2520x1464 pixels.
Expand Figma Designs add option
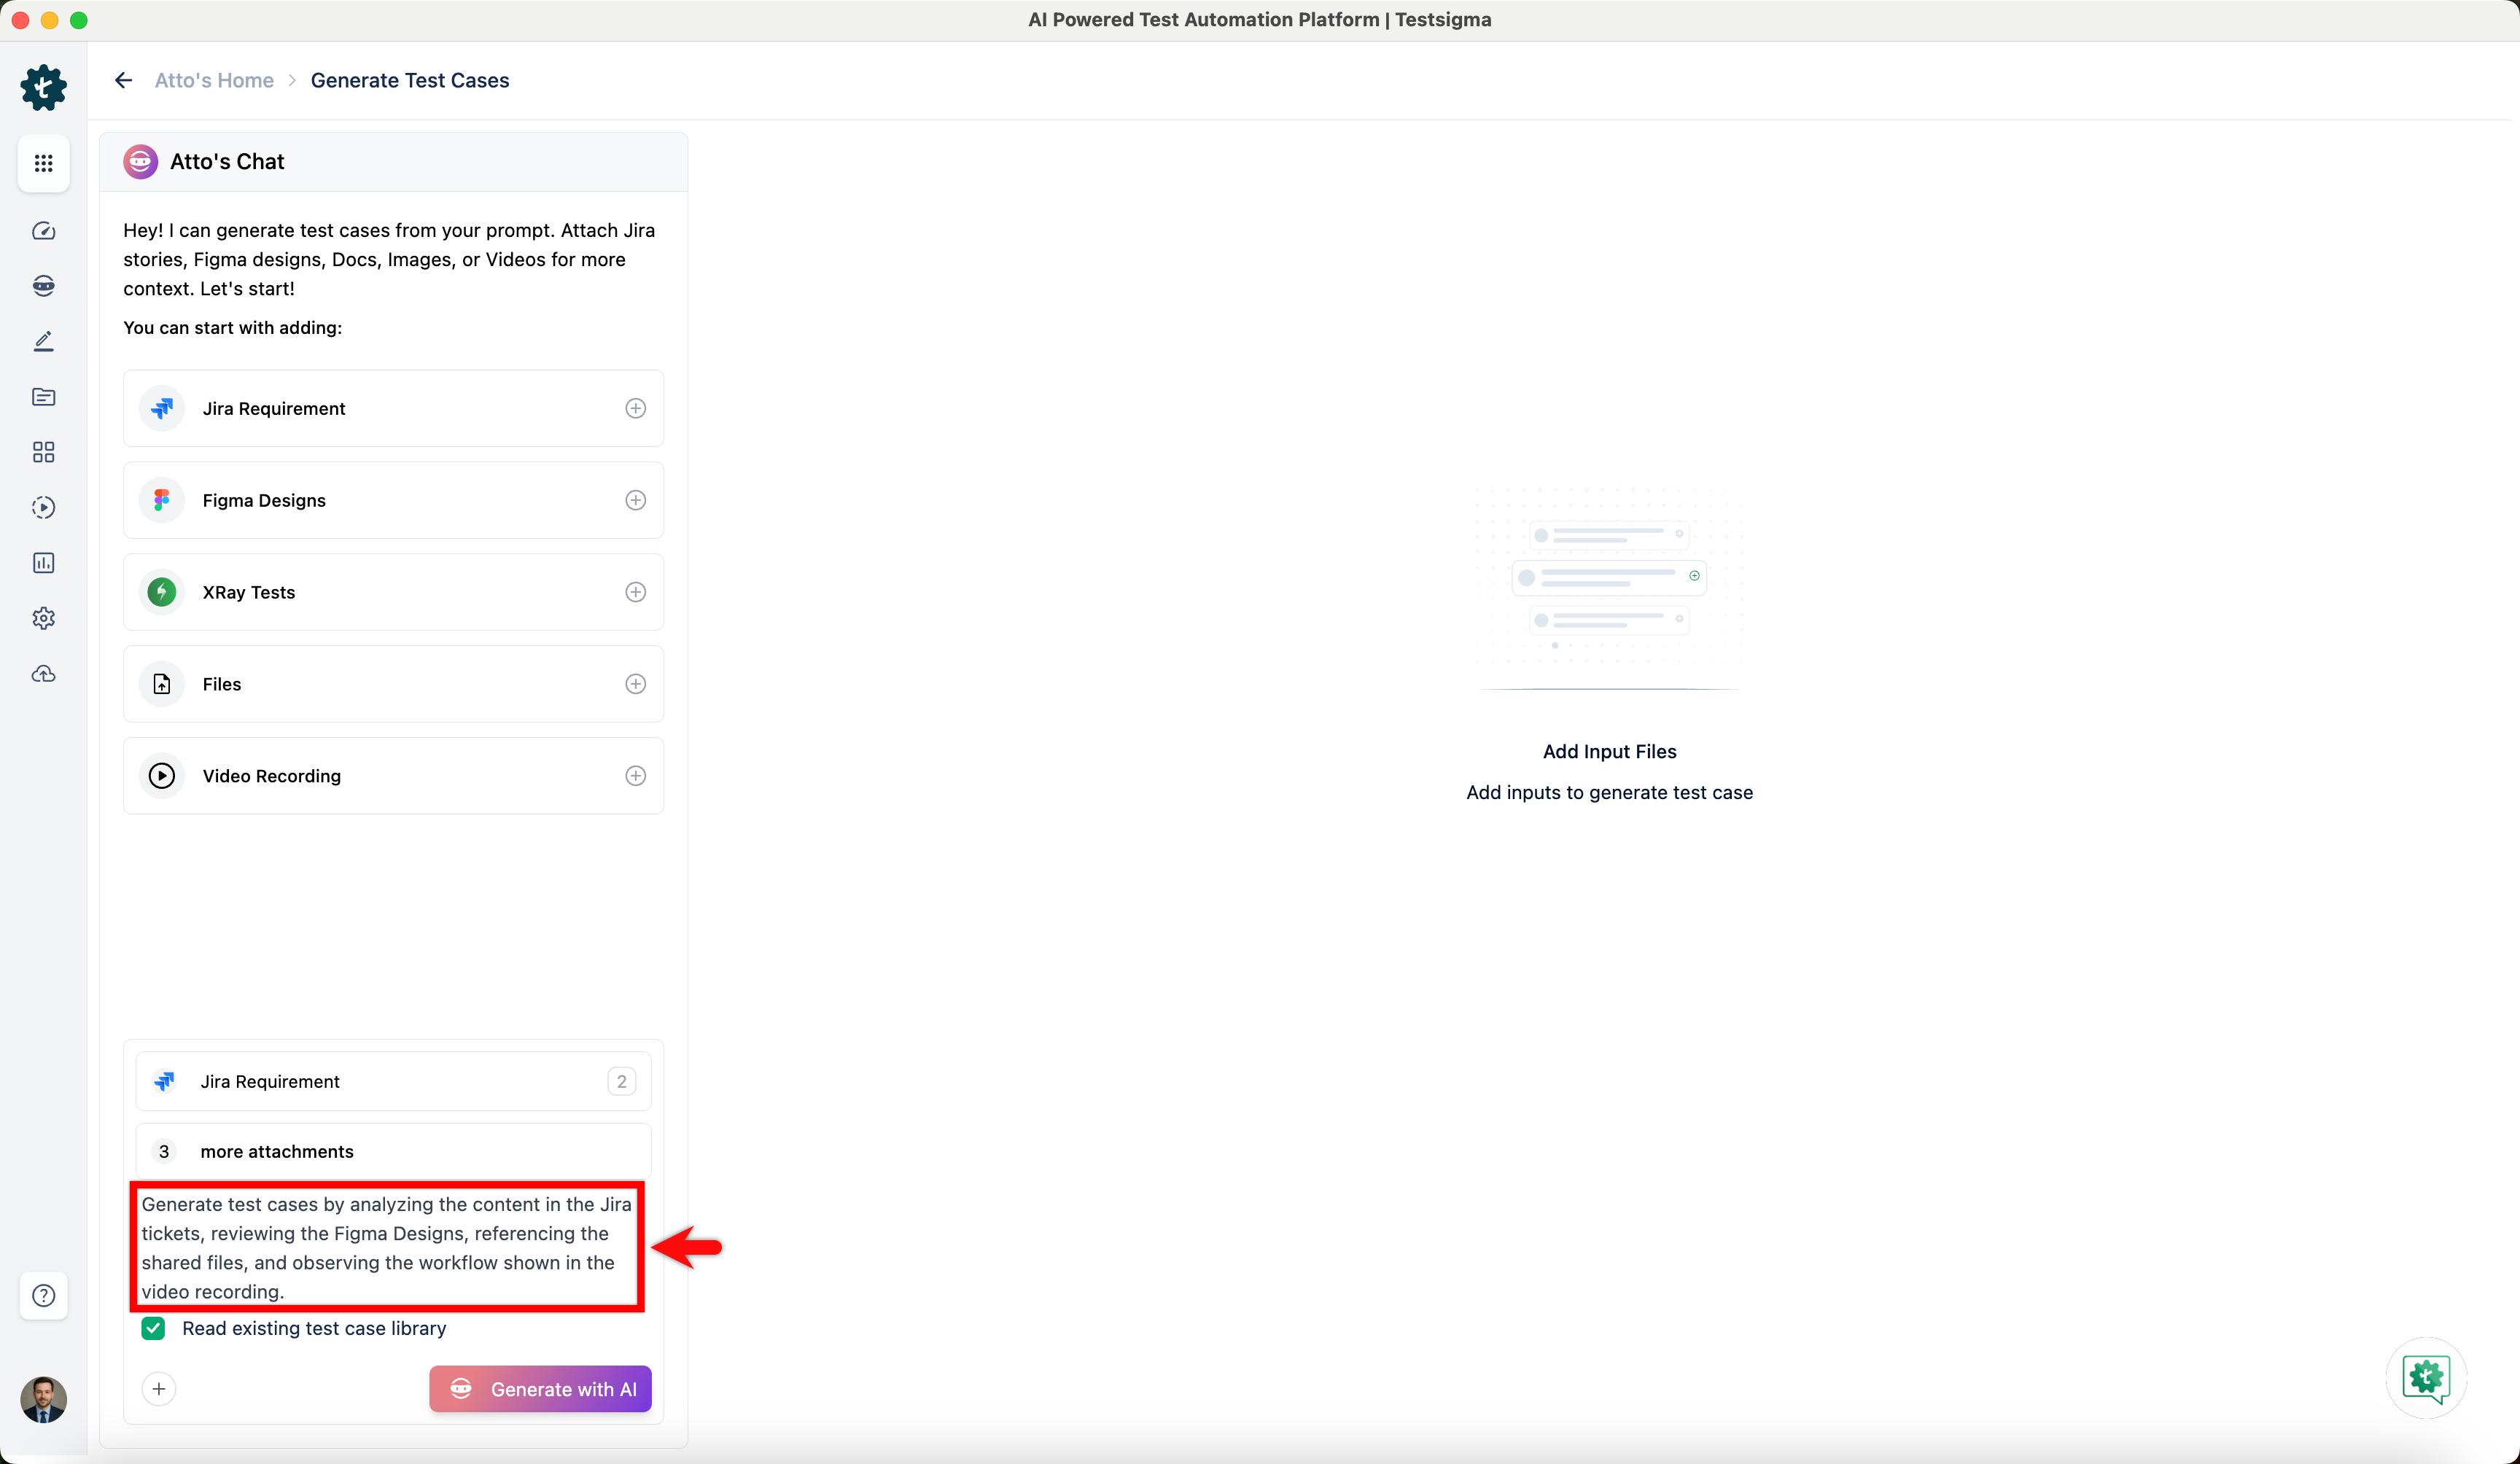coord(635,500)
